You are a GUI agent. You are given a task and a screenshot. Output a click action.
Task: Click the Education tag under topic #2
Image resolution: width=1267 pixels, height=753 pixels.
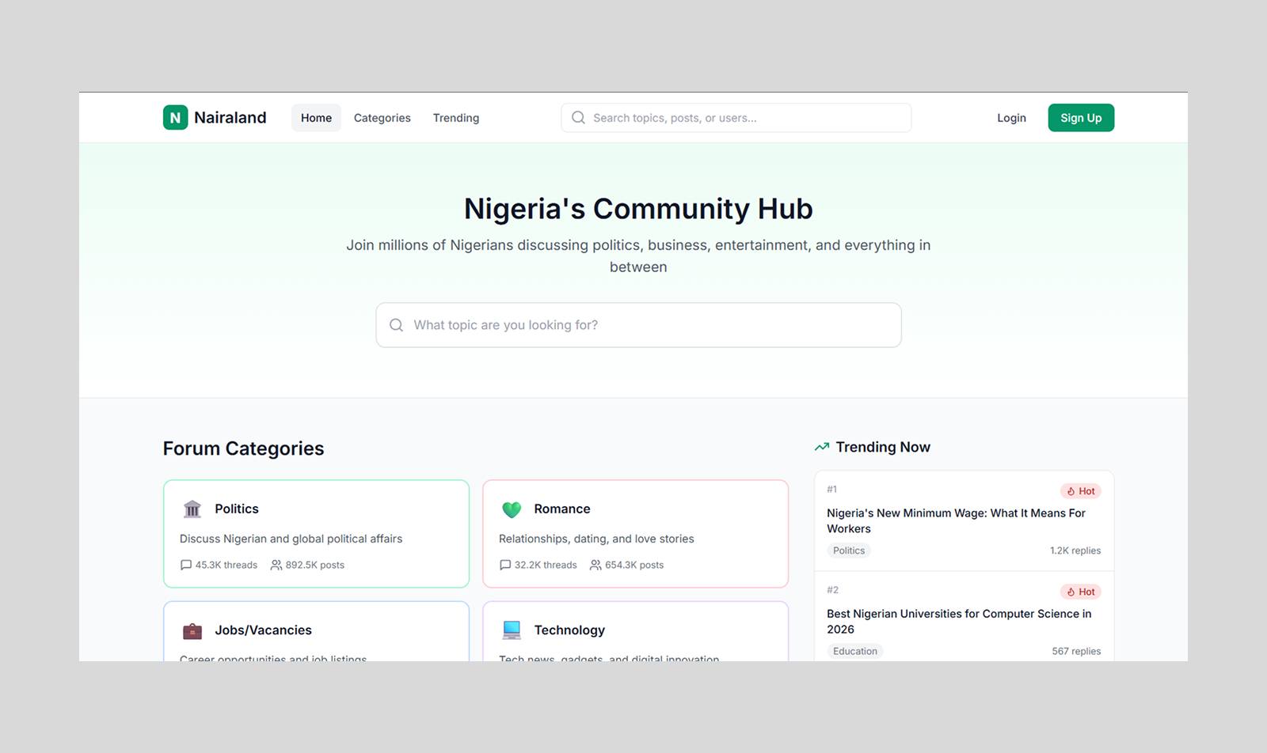[x=854, y=650]
